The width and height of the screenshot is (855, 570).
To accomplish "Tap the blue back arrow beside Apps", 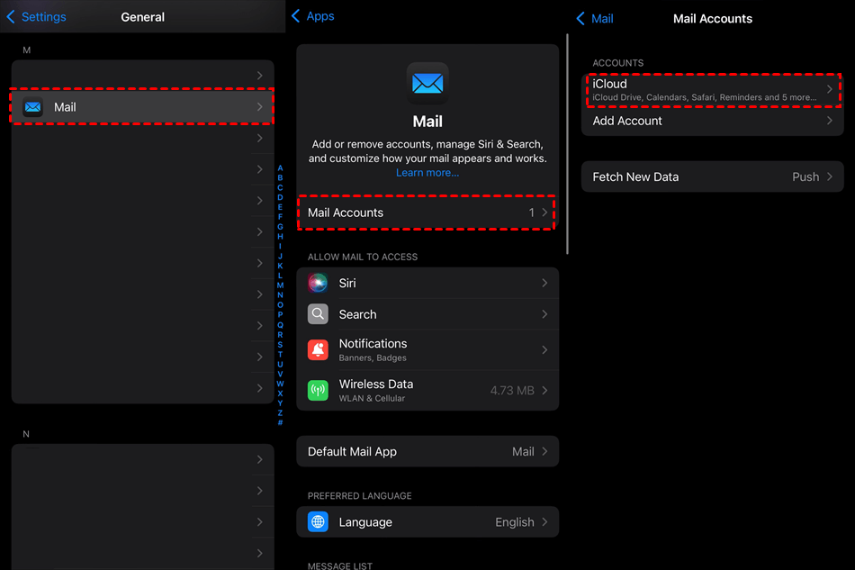I will pyautogui.click(x=295, y=16).
